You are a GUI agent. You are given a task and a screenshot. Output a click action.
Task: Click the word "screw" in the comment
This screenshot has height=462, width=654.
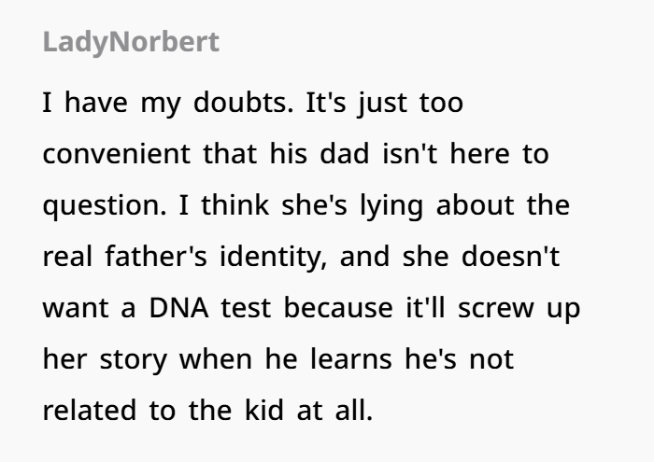(496, 308)
